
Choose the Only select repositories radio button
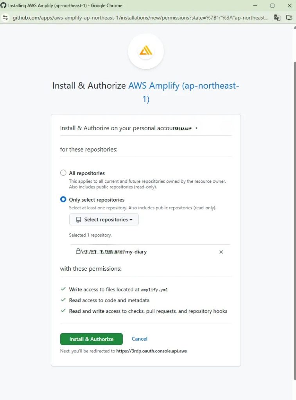[x=63, y=200]
